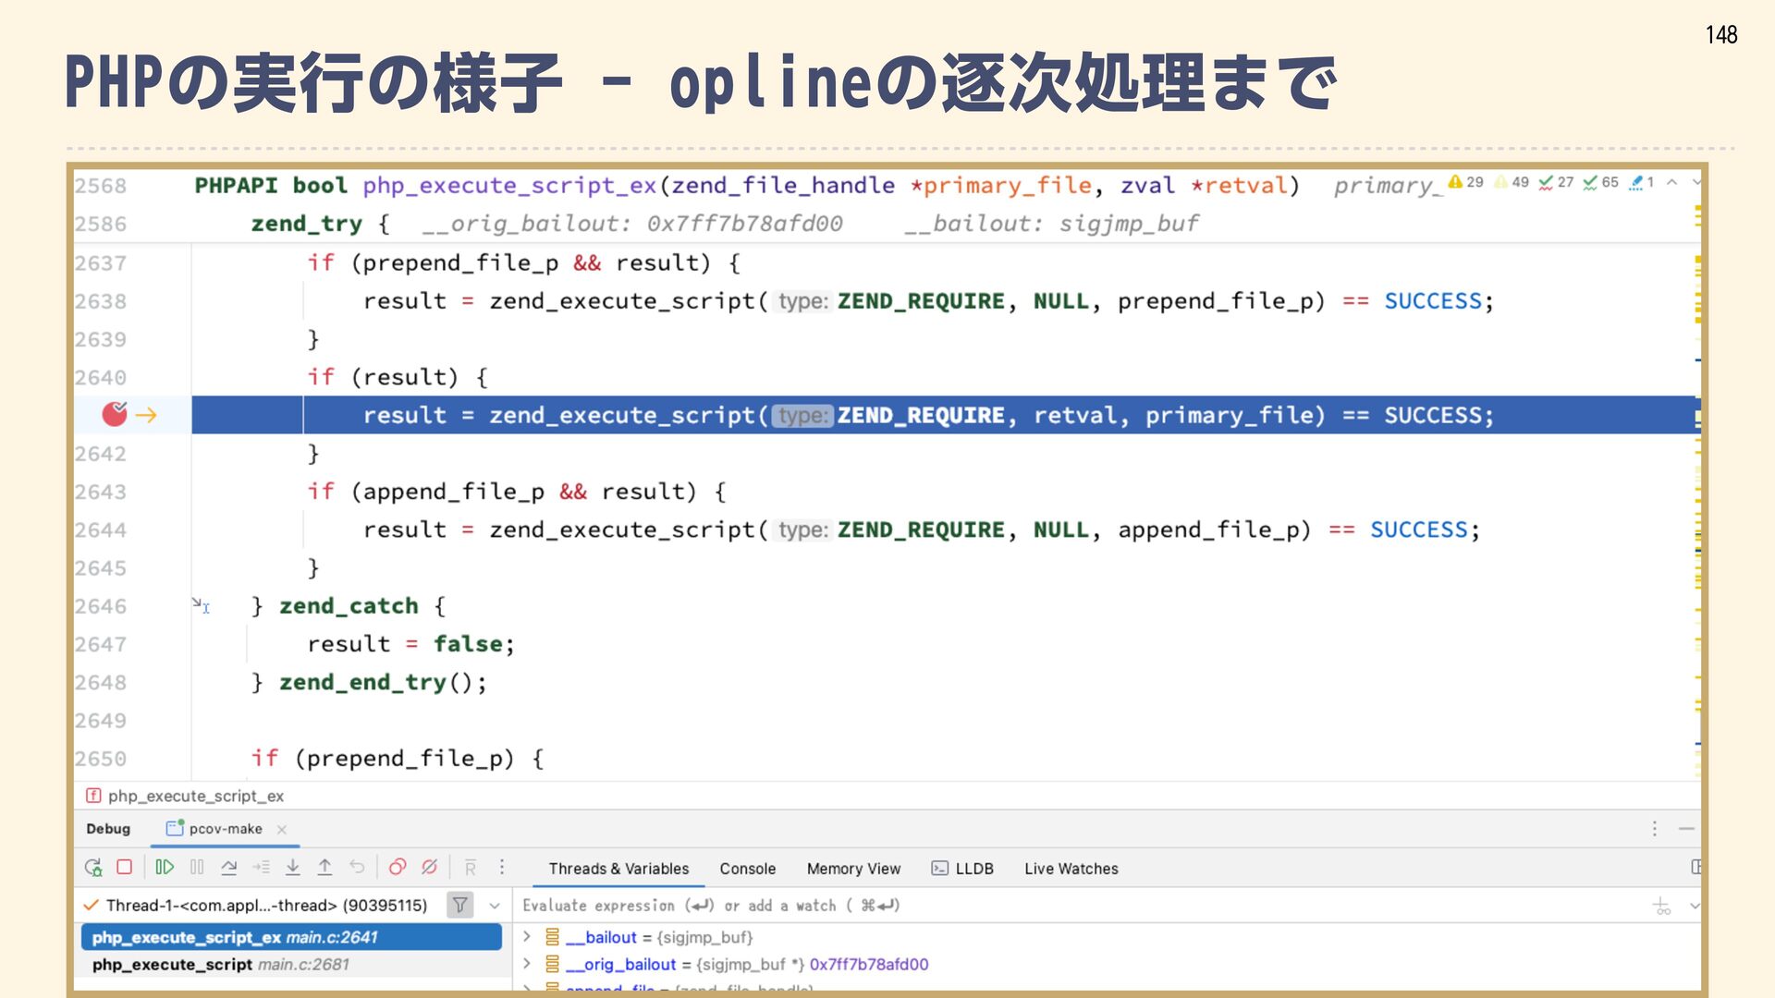Open the View Breakpoints dialog
Screen dimensions: 1775x998
point(398,867)
